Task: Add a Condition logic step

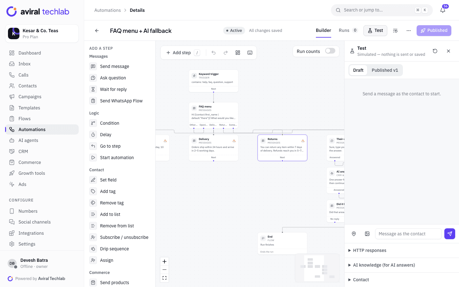Action: (x=119, y=123)
